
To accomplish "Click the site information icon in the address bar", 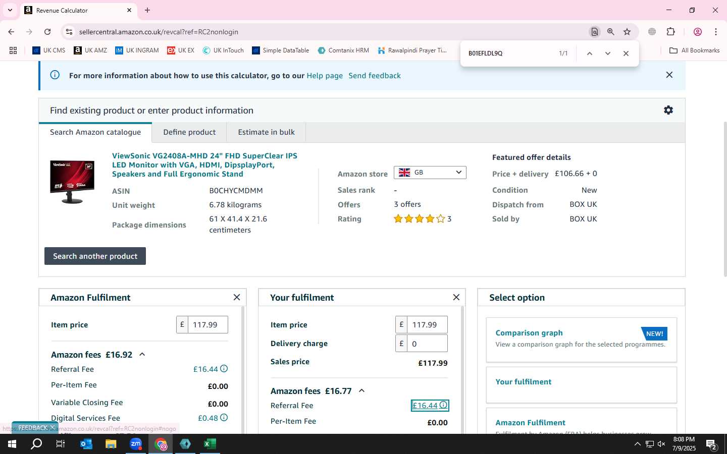I will click(x=69, y=32).
